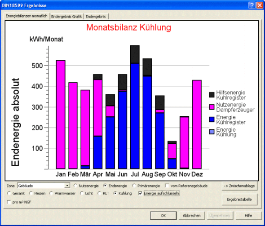Screen dimensions: 265x226
Task: Click the Dez bar in the chart
Action: (x=197, y=124)
